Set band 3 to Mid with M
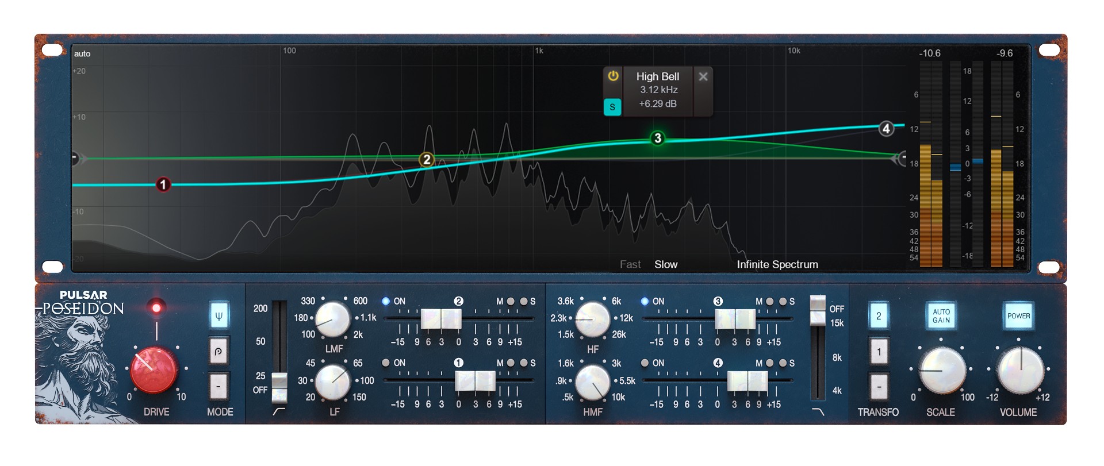This screenshot has width=1104, height=466. [x=769, y=301]
